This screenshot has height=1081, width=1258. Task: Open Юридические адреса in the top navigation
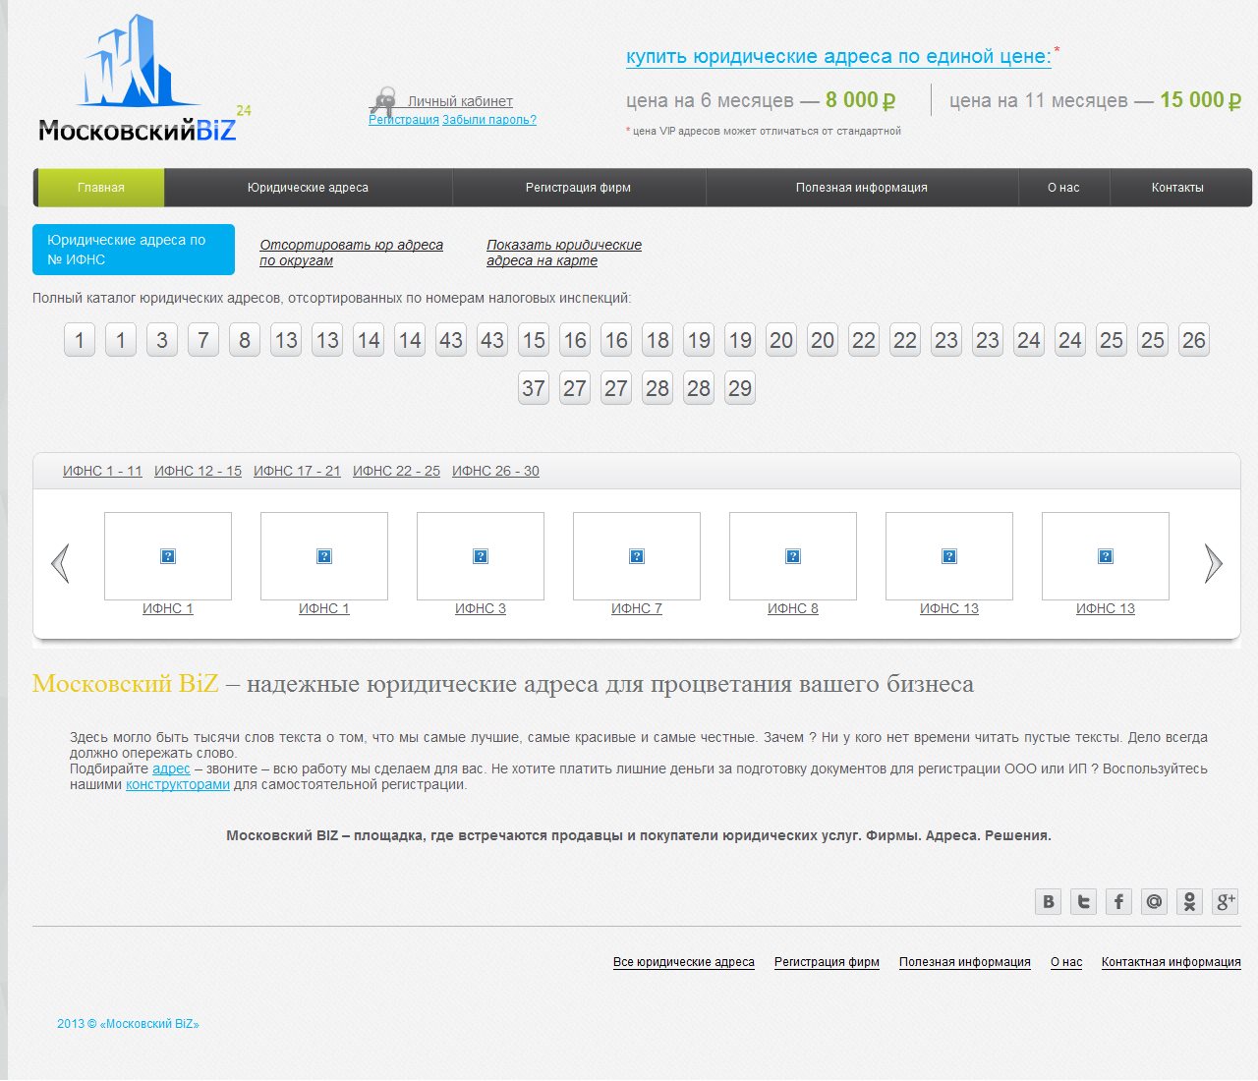(x=308, y=188)
